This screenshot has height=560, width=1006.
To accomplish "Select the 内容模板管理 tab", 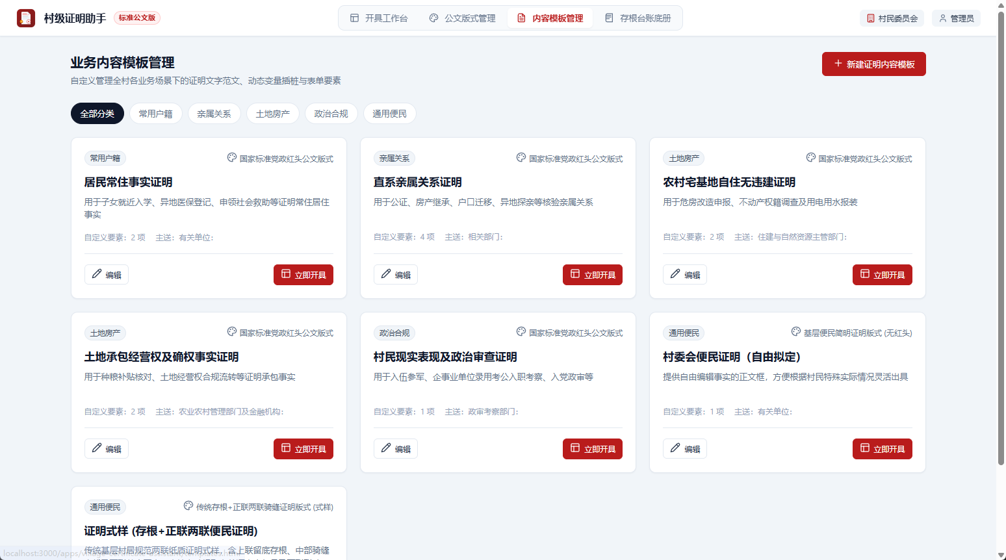I will 550,18.
